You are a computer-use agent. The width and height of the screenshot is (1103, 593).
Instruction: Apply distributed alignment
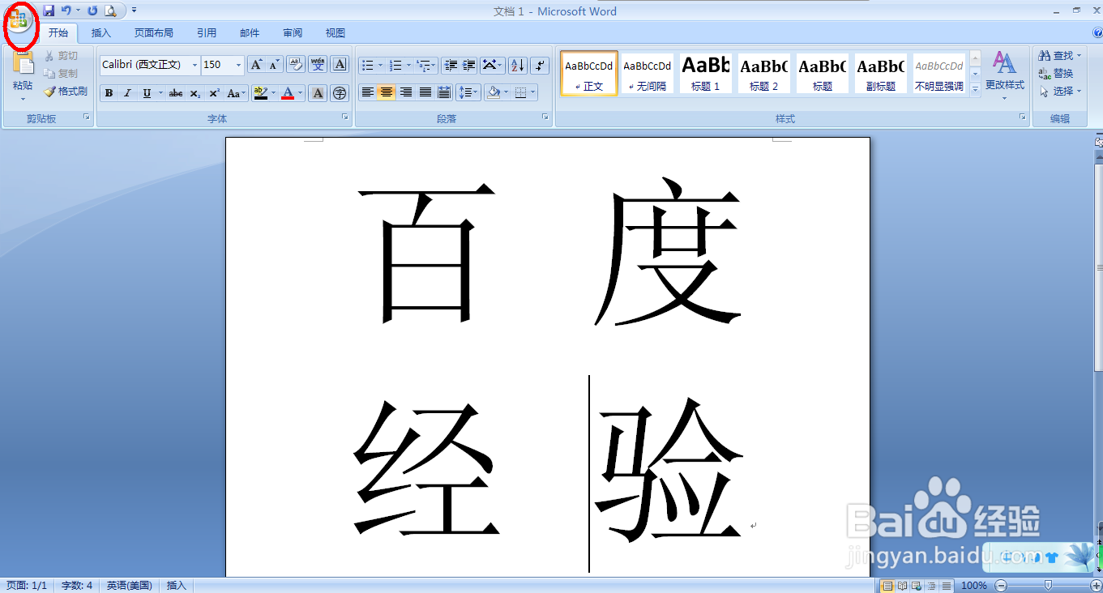coord(443,92)
